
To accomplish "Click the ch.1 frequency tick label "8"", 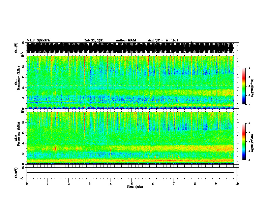I will click(x=24, y=67).
